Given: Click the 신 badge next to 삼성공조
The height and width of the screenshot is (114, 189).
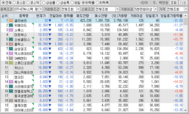Looking at the screenshot, I should click(11, 49).
